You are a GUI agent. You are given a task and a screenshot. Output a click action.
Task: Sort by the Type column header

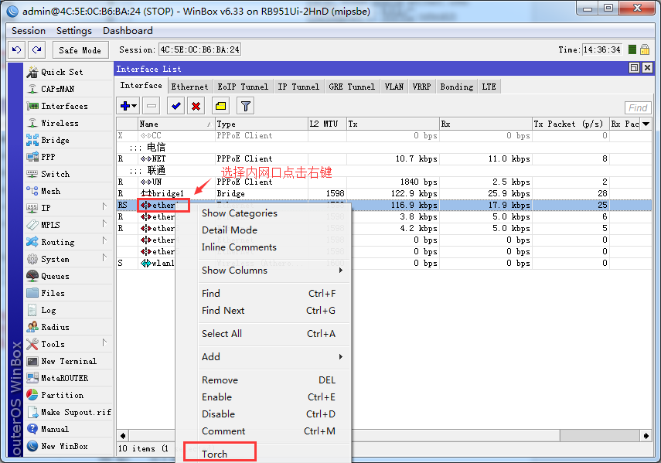pos(261,124)
